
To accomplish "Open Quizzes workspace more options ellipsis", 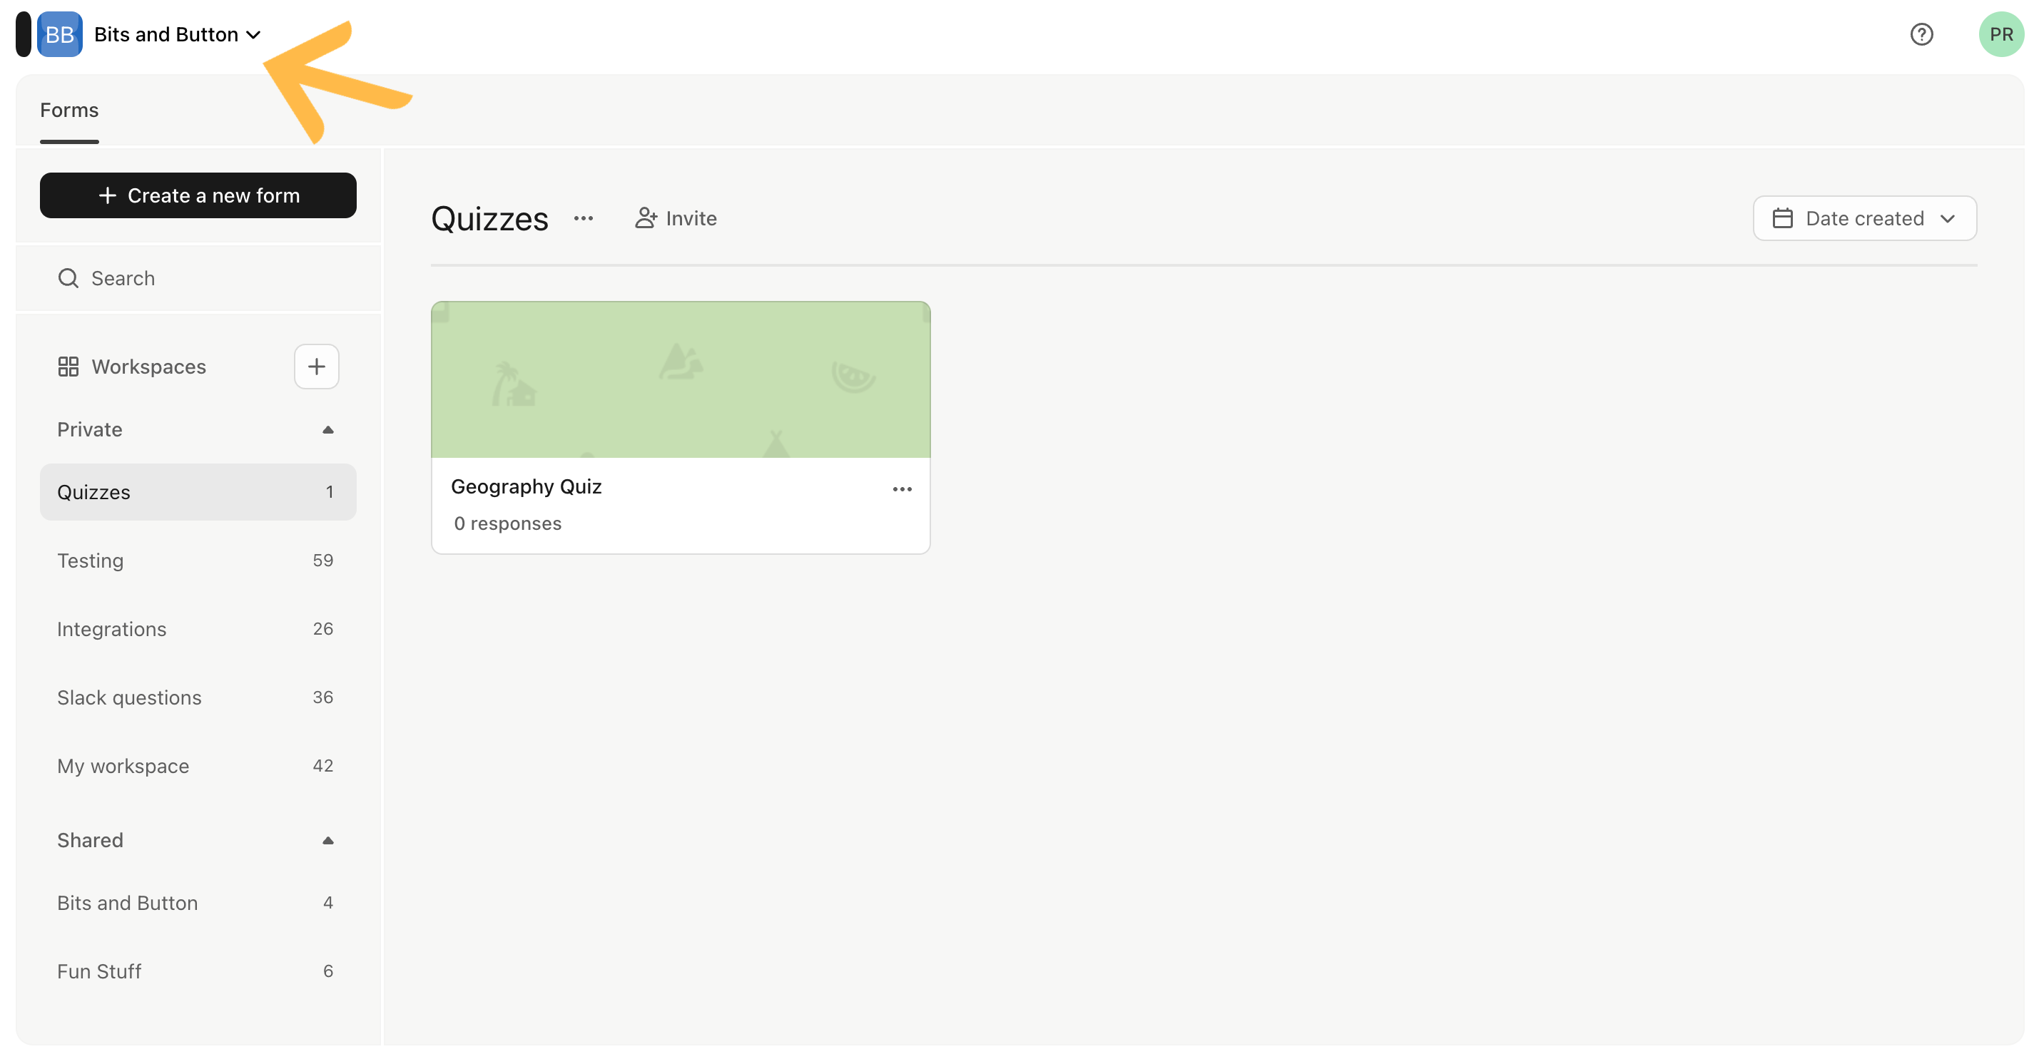I will [x=584, y=218].
